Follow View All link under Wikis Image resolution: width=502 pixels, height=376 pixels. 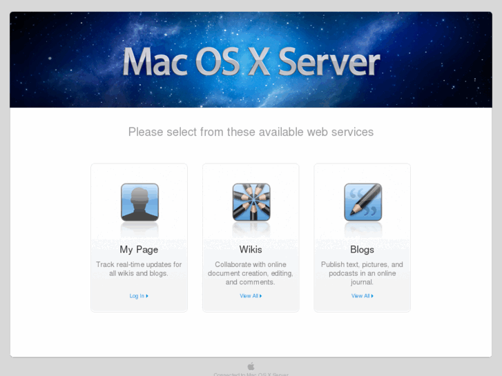coord(249,296)
